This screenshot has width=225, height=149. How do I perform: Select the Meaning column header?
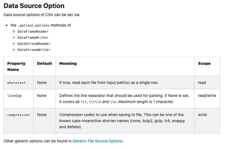68,63
